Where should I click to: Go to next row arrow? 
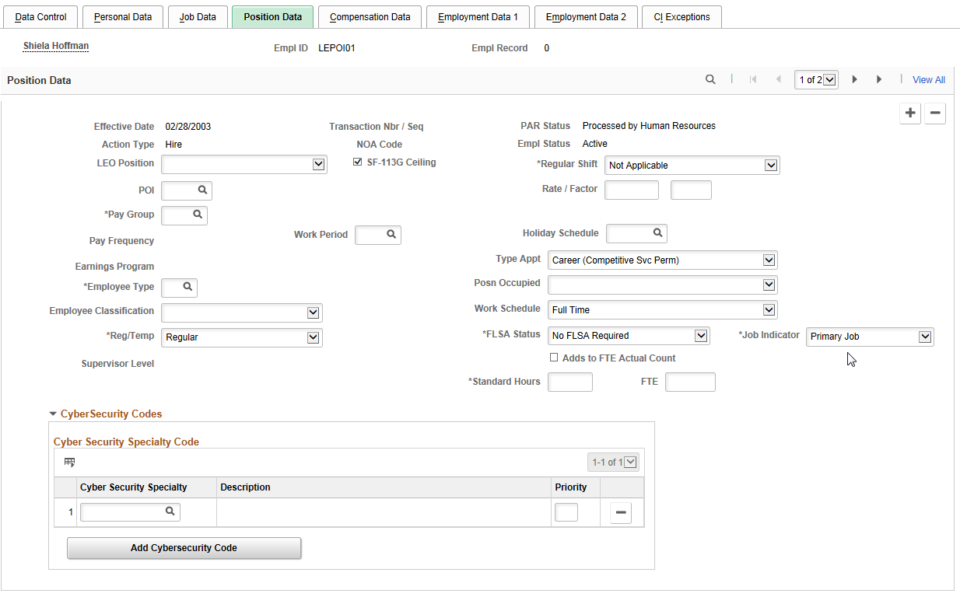[x=854, y=79]
